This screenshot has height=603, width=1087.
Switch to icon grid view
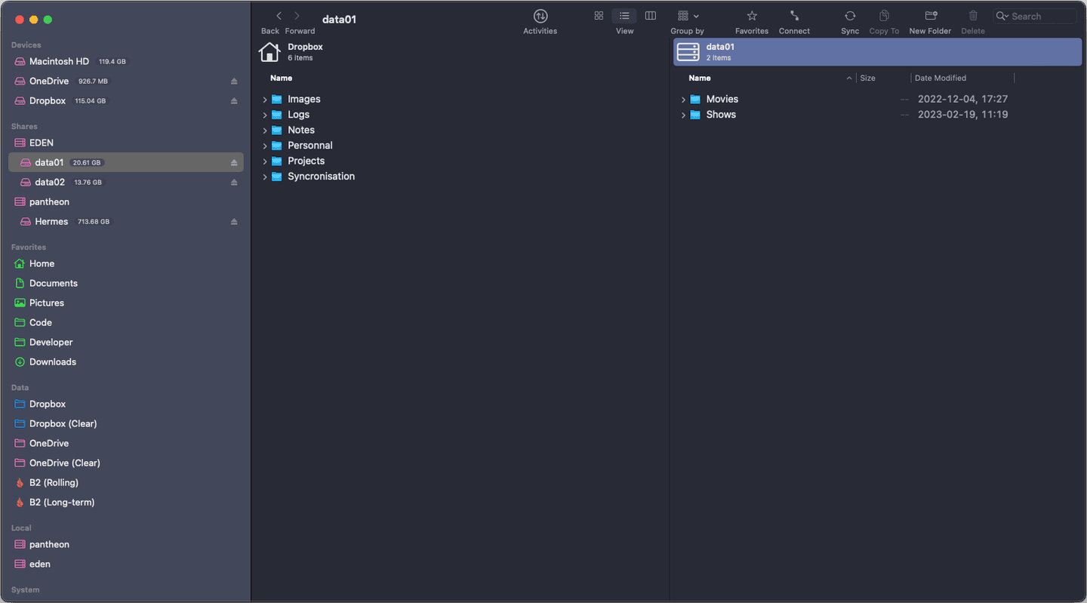(x=599, y=16)
